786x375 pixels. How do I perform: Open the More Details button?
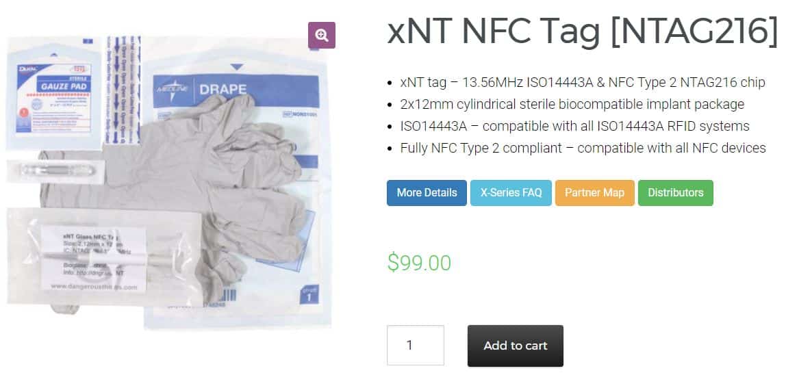[x=427, y=193]
